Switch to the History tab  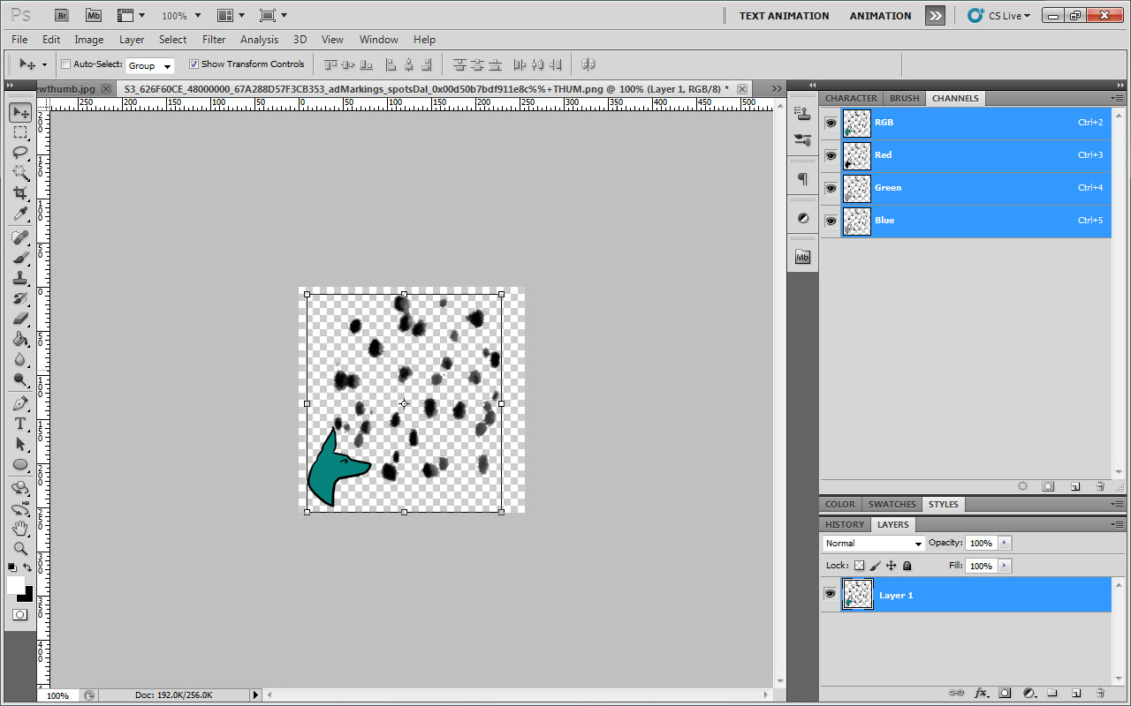844,524
